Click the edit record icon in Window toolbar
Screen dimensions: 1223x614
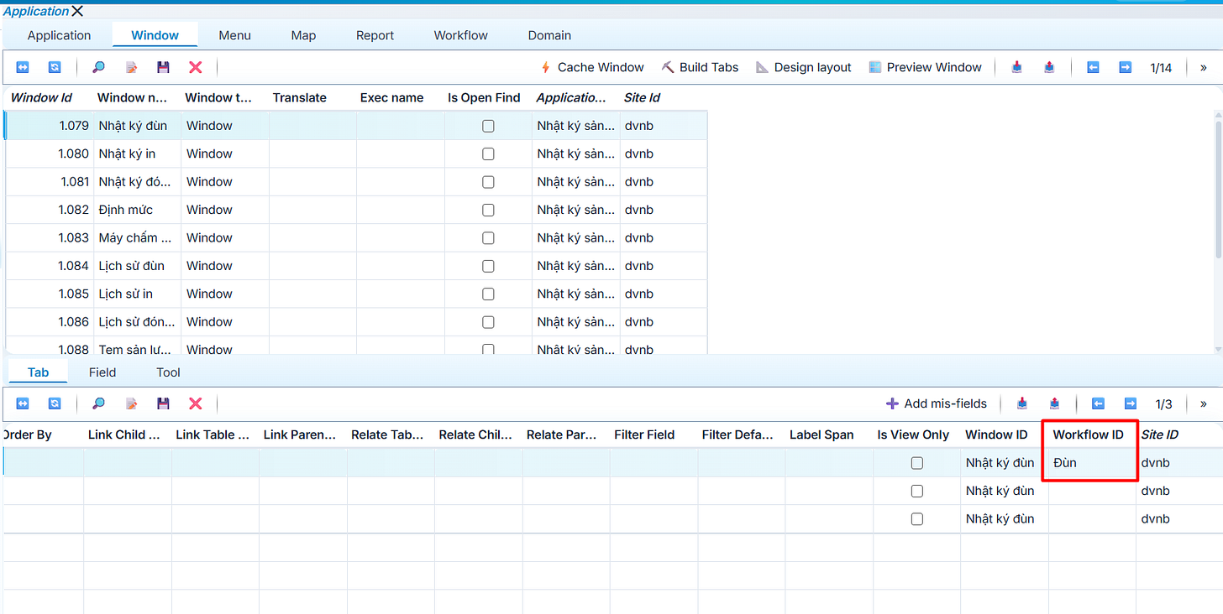[131, 67]
